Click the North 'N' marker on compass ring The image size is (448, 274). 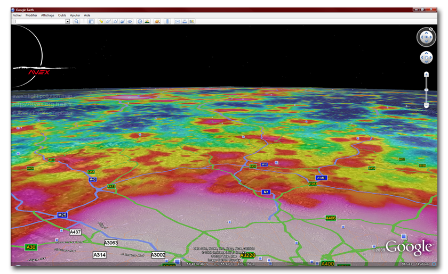point(431,29)
